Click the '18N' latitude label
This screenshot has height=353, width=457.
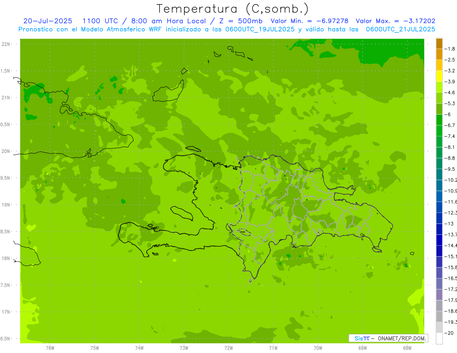tap(5, 258)
